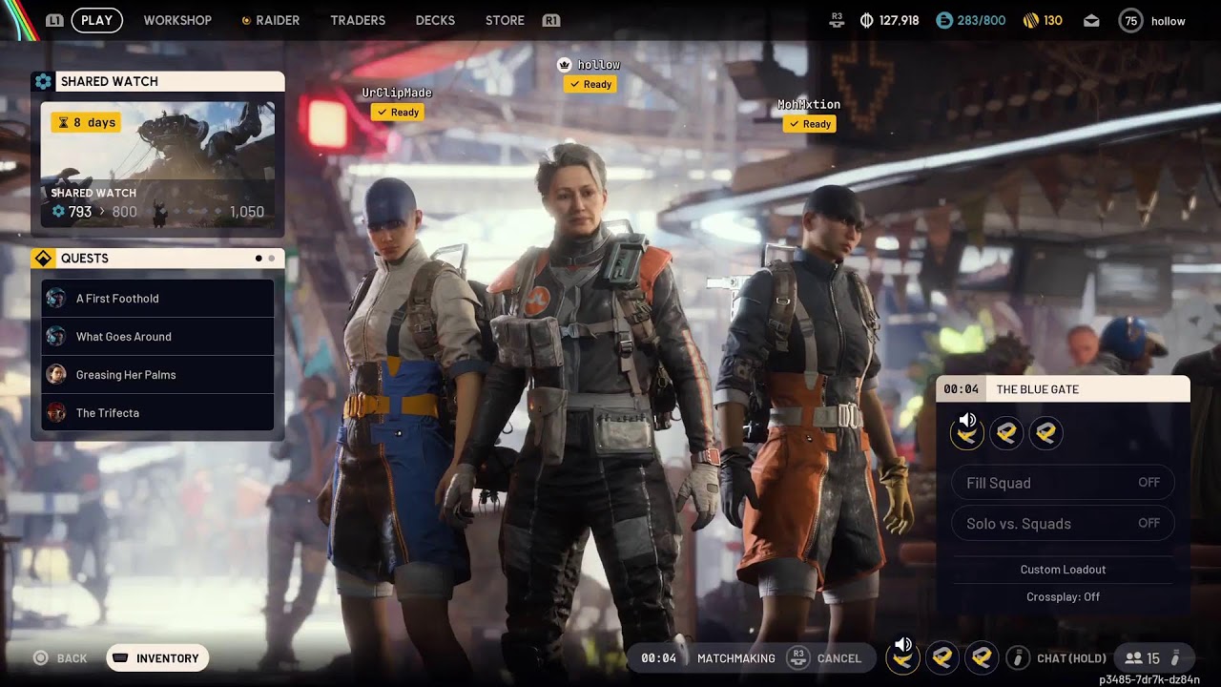This screenshot has width=1221, height=687.
Task: Cancel matchmaking with the CANCEL button
Action: pos(839,658)
